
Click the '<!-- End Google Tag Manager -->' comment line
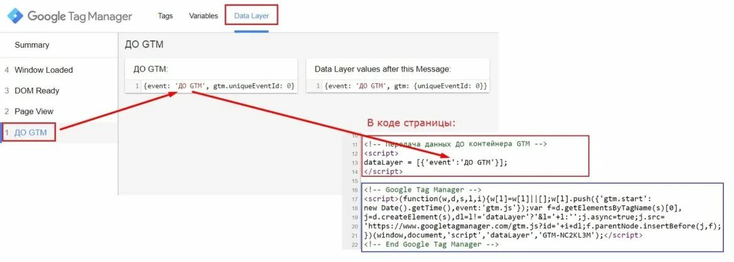click(x=431, y=244)
